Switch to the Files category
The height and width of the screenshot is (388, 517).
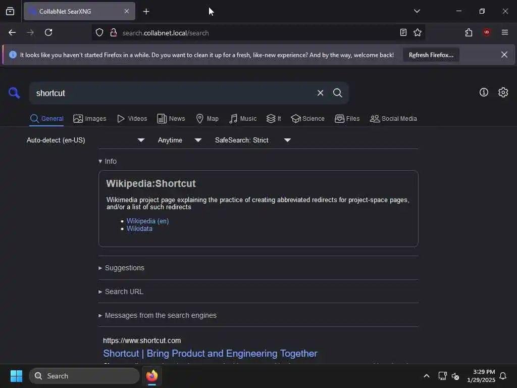[347, 119]
